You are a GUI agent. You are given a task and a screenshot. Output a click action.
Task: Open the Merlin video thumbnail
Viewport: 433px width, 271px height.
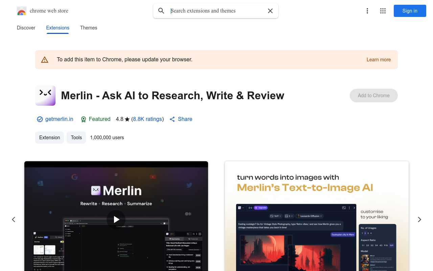[116, 216]
